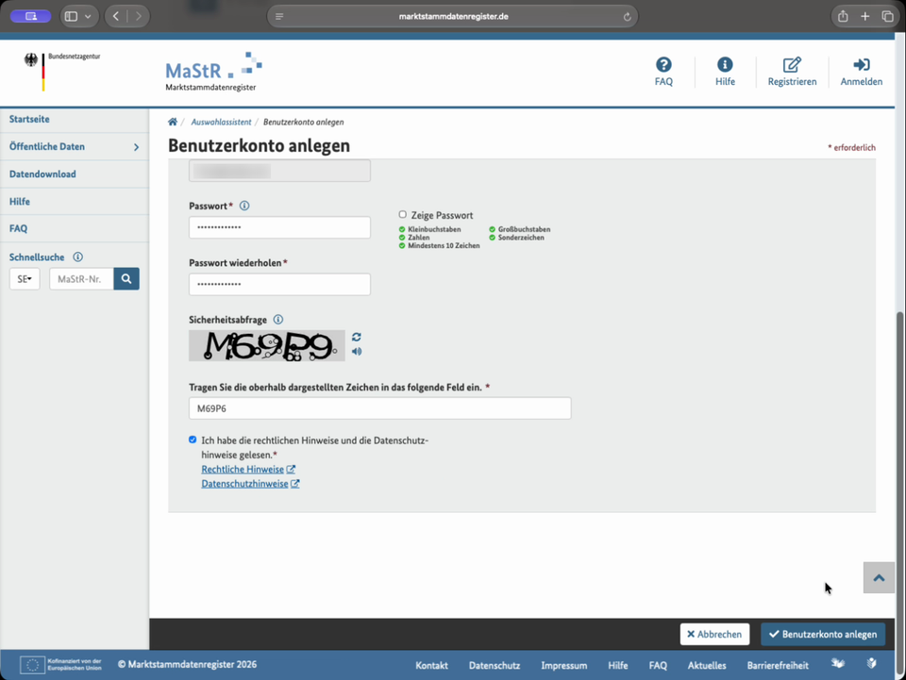Show info tooltip next to Passwort label
Image resolution: width=906 pixels, height=680 pixels.
244,206
